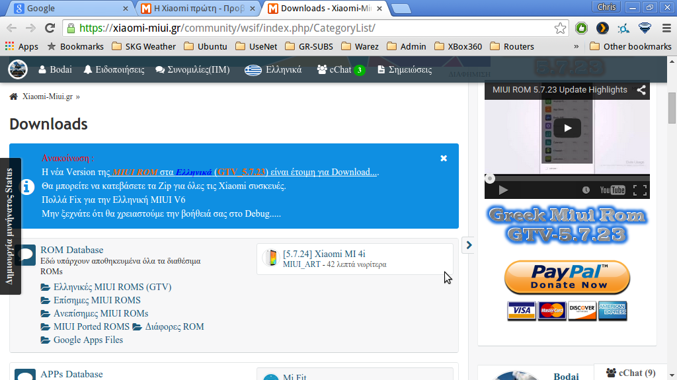Change language via Ελληνικά flag
This screenshot has height=380, width=677.
273,69
